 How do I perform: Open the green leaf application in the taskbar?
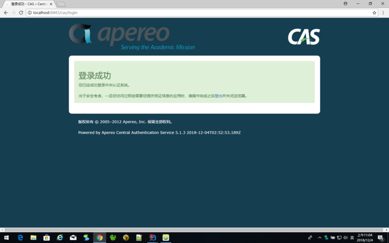point(113,238)
